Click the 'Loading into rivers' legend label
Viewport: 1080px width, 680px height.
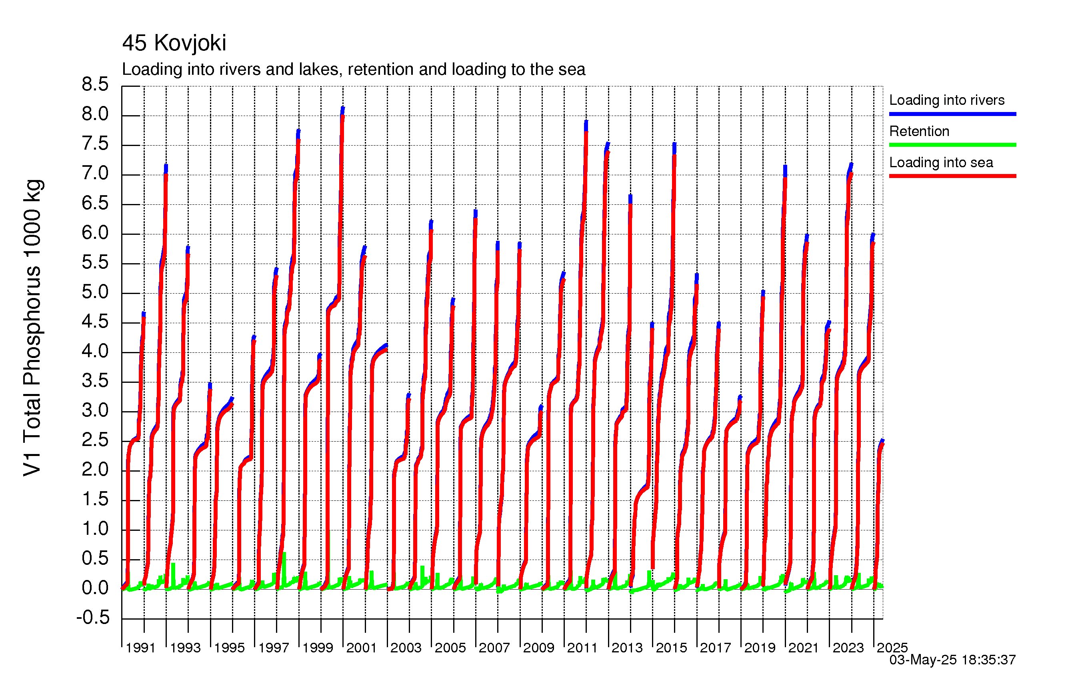[x=947, y=100]
